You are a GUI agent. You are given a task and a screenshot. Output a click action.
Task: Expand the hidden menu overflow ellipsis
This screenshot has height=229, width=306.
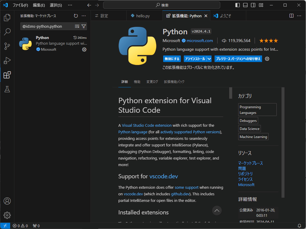[70, 5]
